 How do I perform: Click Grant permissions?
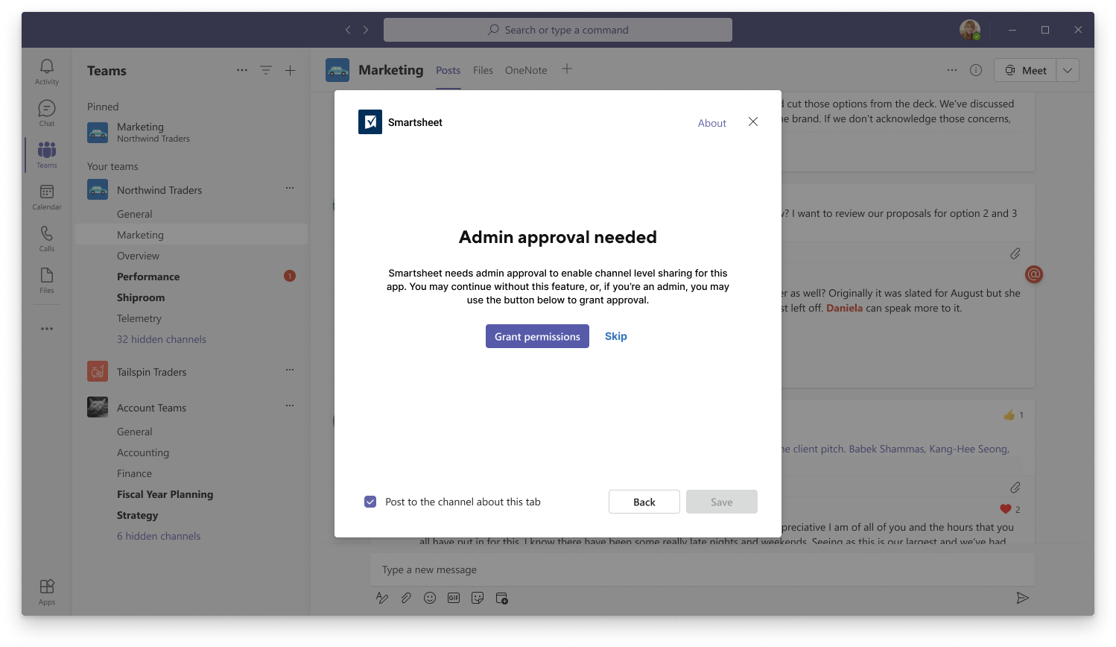537,336
